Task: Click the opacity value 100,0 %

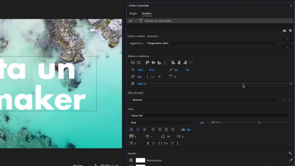Action: [142, 84]
